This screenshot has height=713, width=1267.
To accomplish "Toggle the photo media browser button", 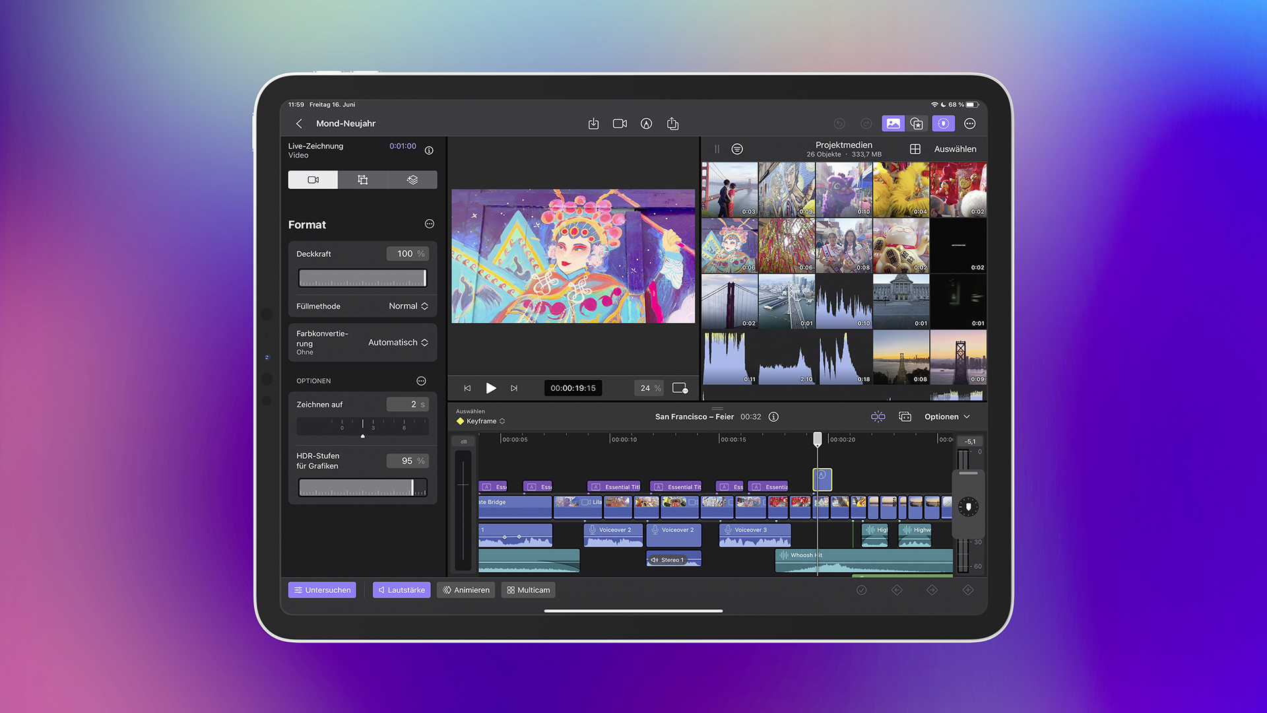I will 893,123.
